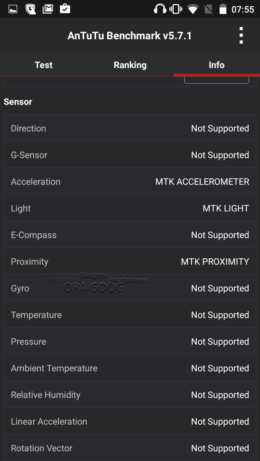
Task: Select the Proximity sensor row
Action: (130, 261)
